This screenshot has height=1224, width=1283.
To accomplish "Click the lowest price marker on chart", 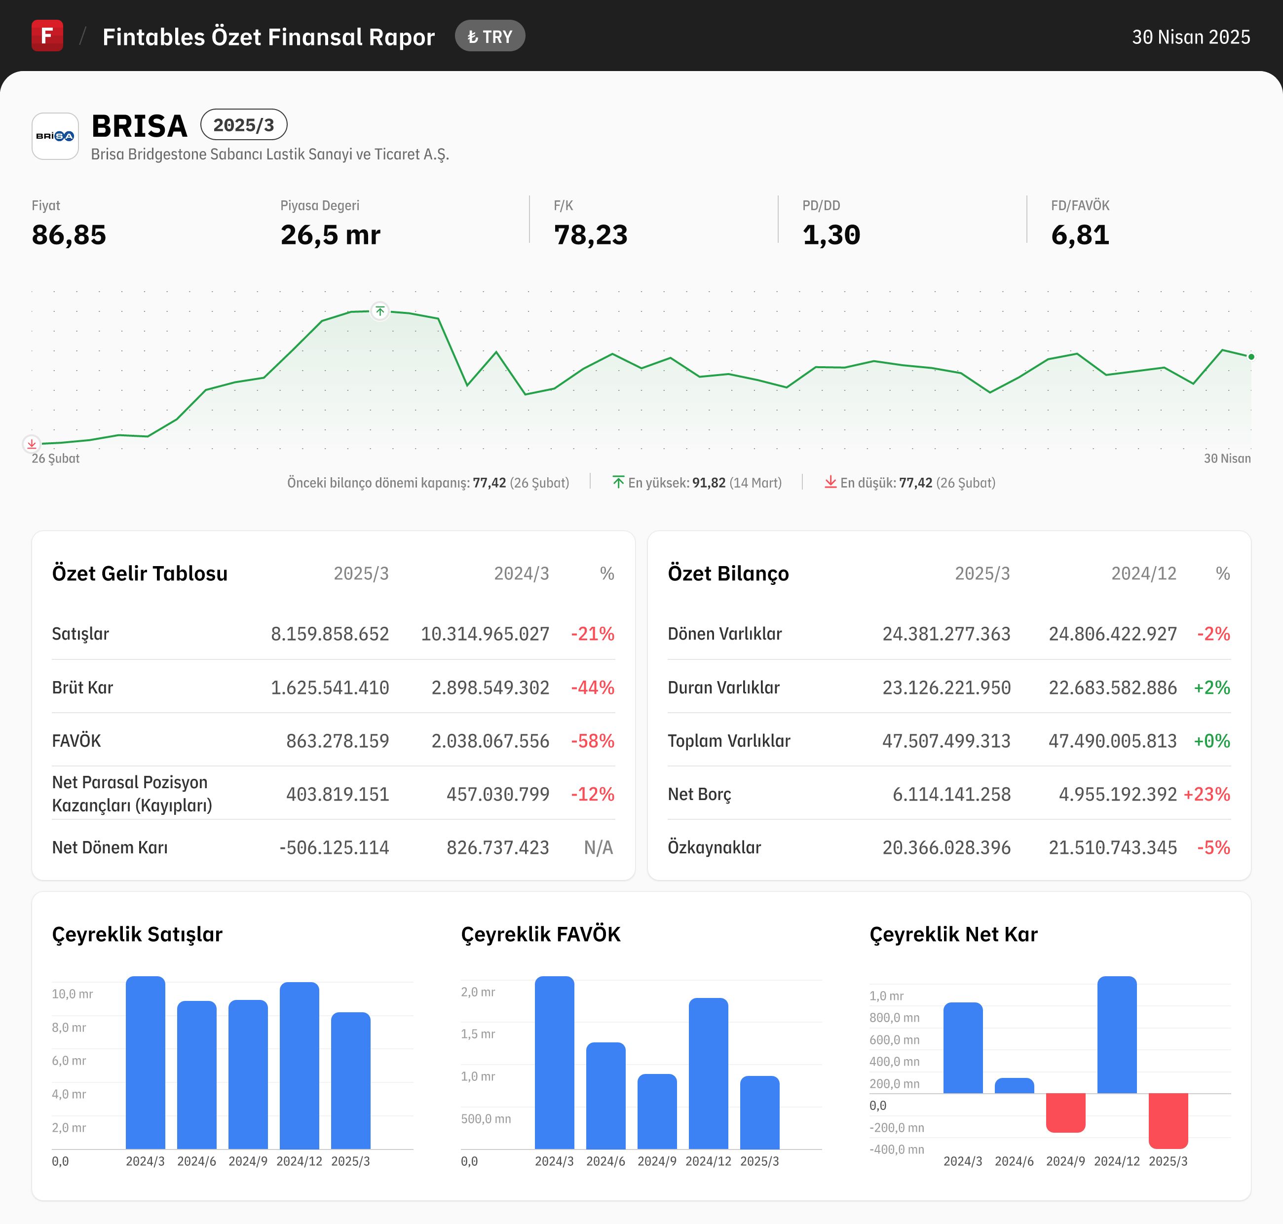I will tap(31, 444).
